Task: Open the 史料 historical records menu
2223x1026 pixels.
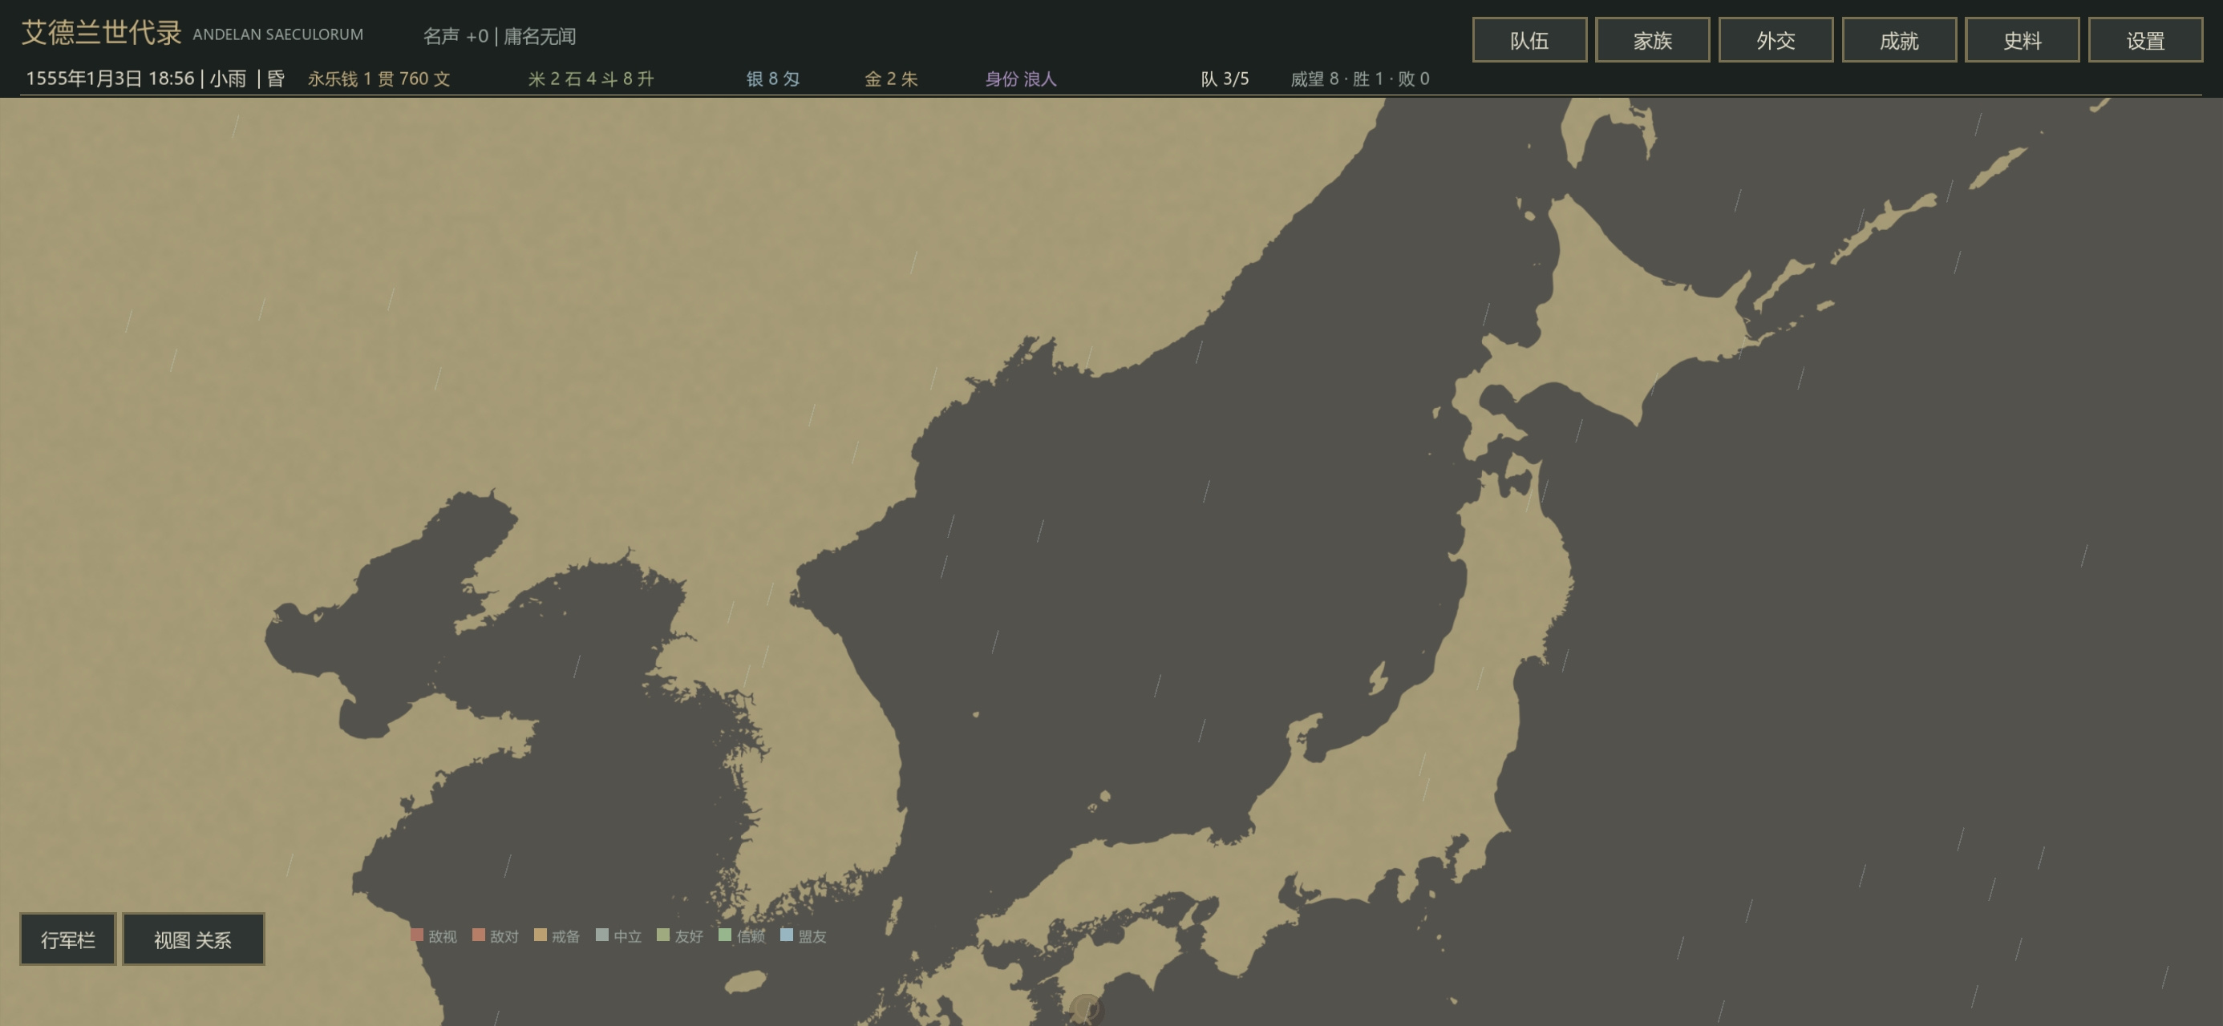Action: (x=2022, y=40)
